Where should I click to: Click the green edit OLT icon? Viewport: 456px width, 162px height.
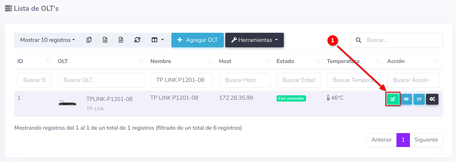click(393, 99)
